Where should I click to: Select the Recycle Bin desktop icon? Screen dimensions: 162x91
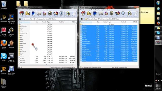(4, 5)
